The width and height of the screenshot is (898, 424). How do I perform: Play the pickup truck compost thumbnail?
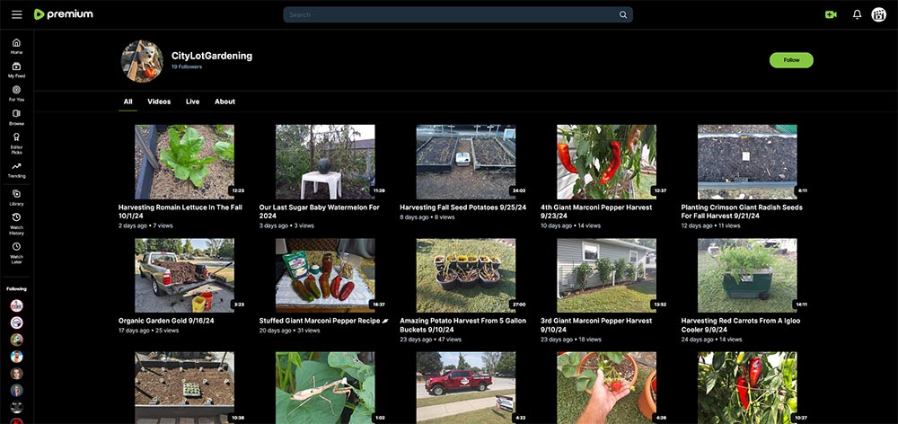coord(184,276)
